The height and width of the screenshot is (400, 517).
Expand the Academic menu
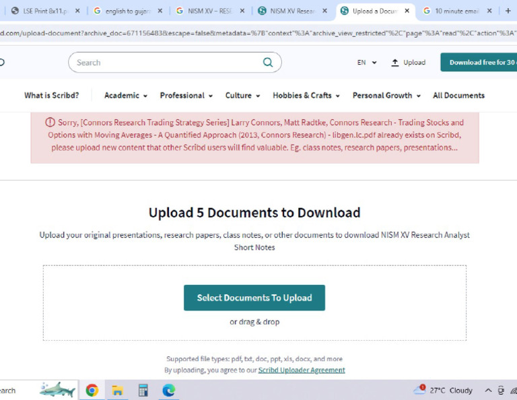click(126, 96)
